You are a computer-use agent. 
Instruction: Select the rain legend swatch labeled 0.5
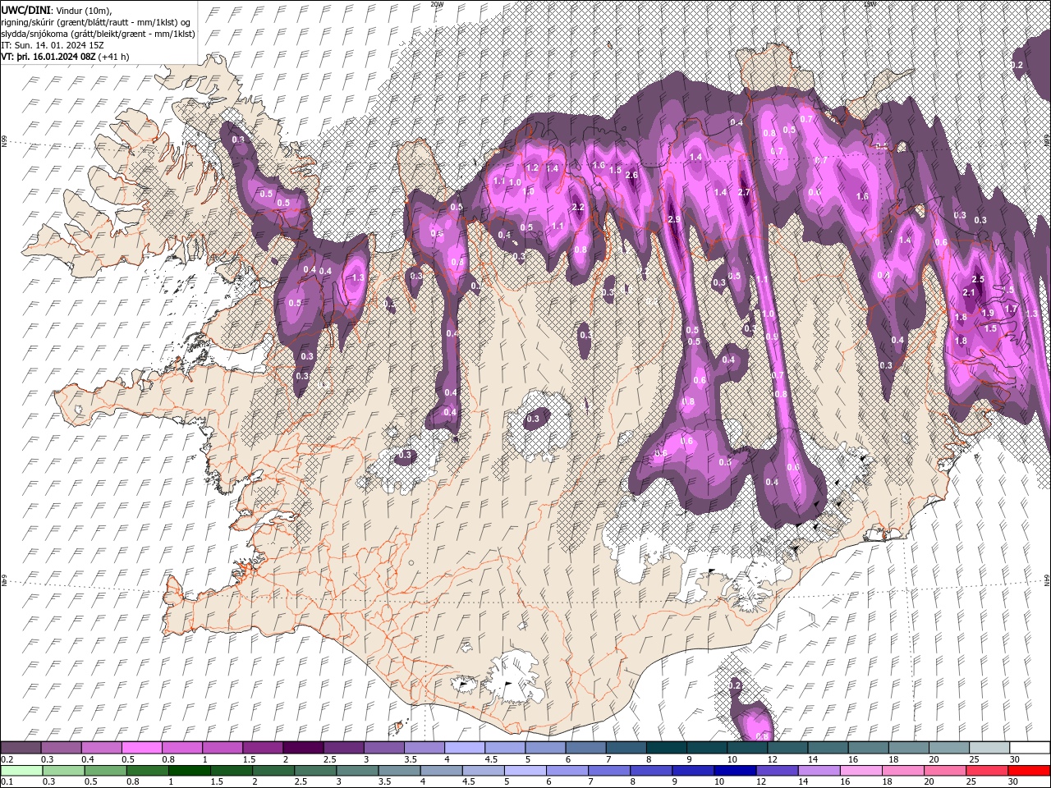coord(105,770)
